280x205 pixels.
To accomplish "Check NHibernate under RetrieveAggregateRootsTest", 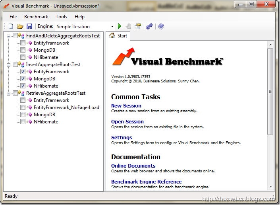I will [23, 121].
